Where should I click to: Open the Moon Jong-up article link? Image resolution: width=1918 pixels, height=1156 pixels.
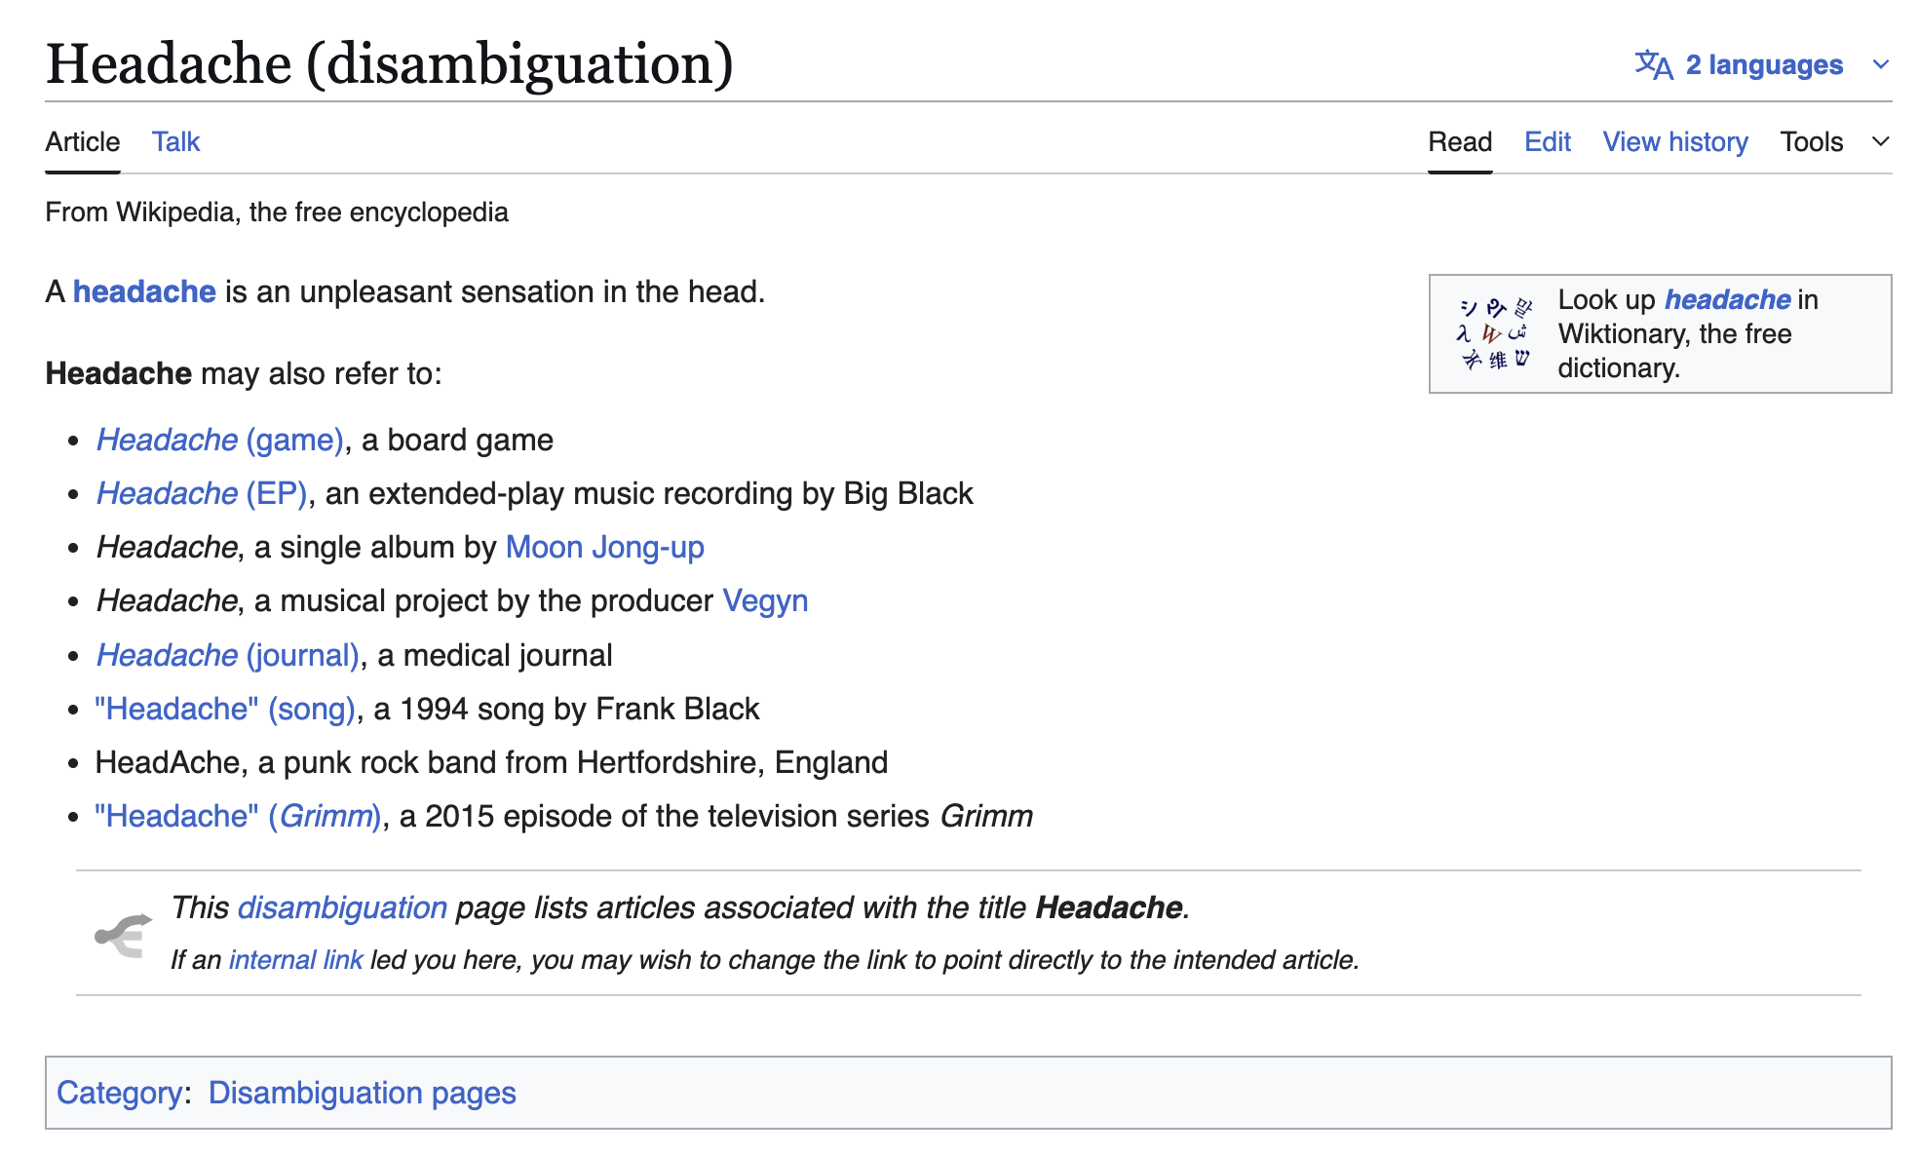tap(604, 548)
